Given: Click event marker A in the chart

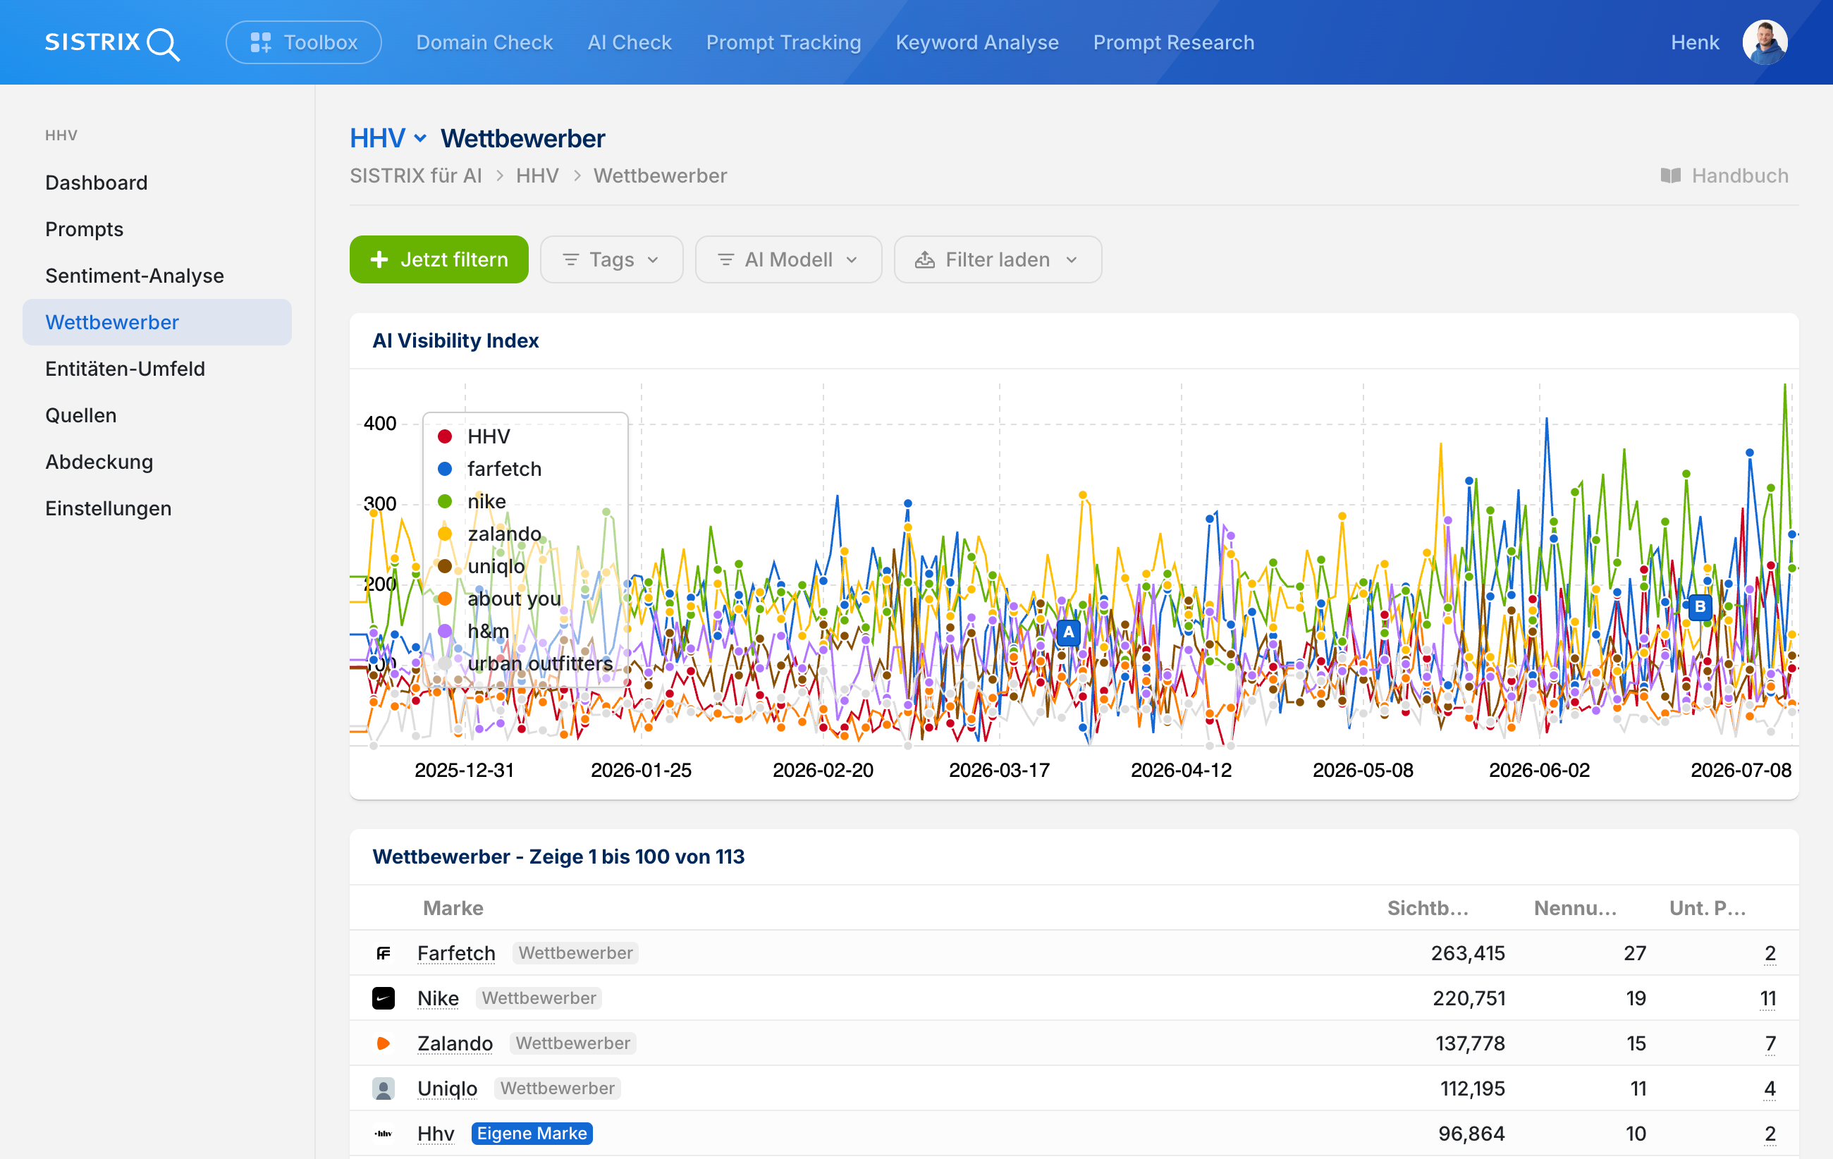Looking at the screenshot, I should click(x=1068, y=632).
